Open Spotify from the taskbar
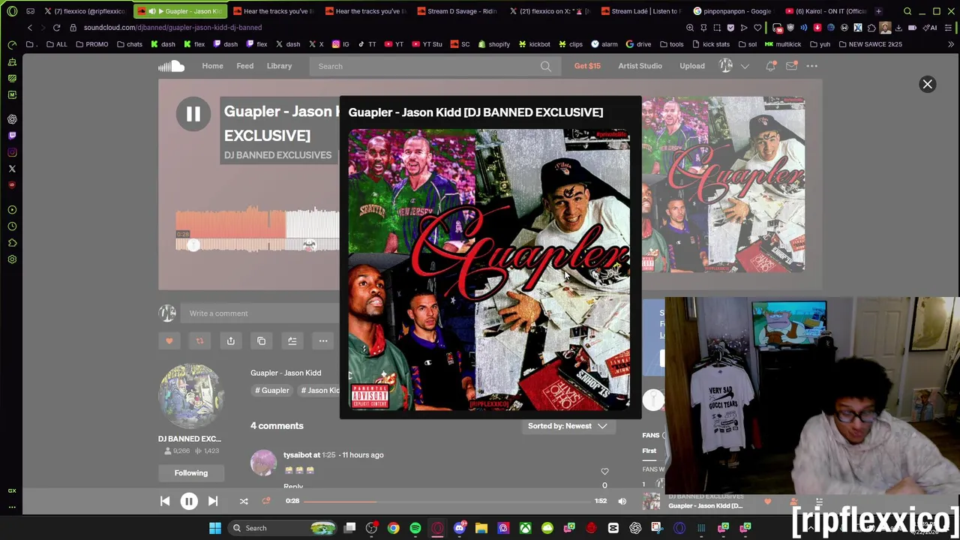The height and width of the screenshot is (540, 960). tap(415, 528)
